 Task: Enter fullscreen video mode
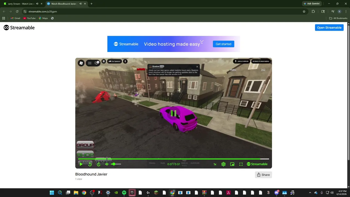[x=241, y=164]
